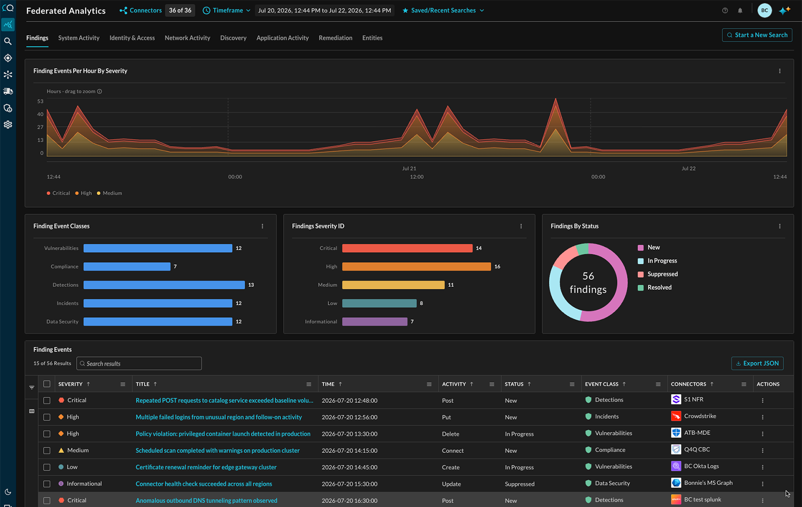Click the table filter funnel icon
This screenshot has width=802, height=507.
pyautogui.click(x=32, y=387)
